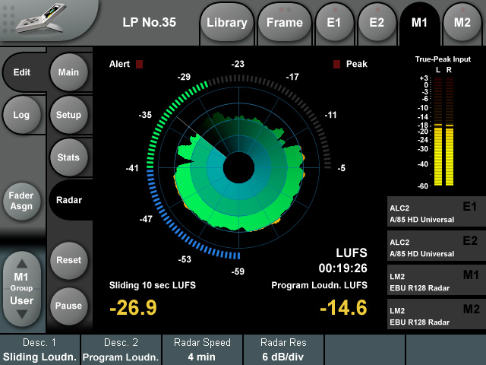Click the Sliding 10 sec value -26.9
Screen dimensions: 486x365
pyautogui.click(x=134, y=307)
